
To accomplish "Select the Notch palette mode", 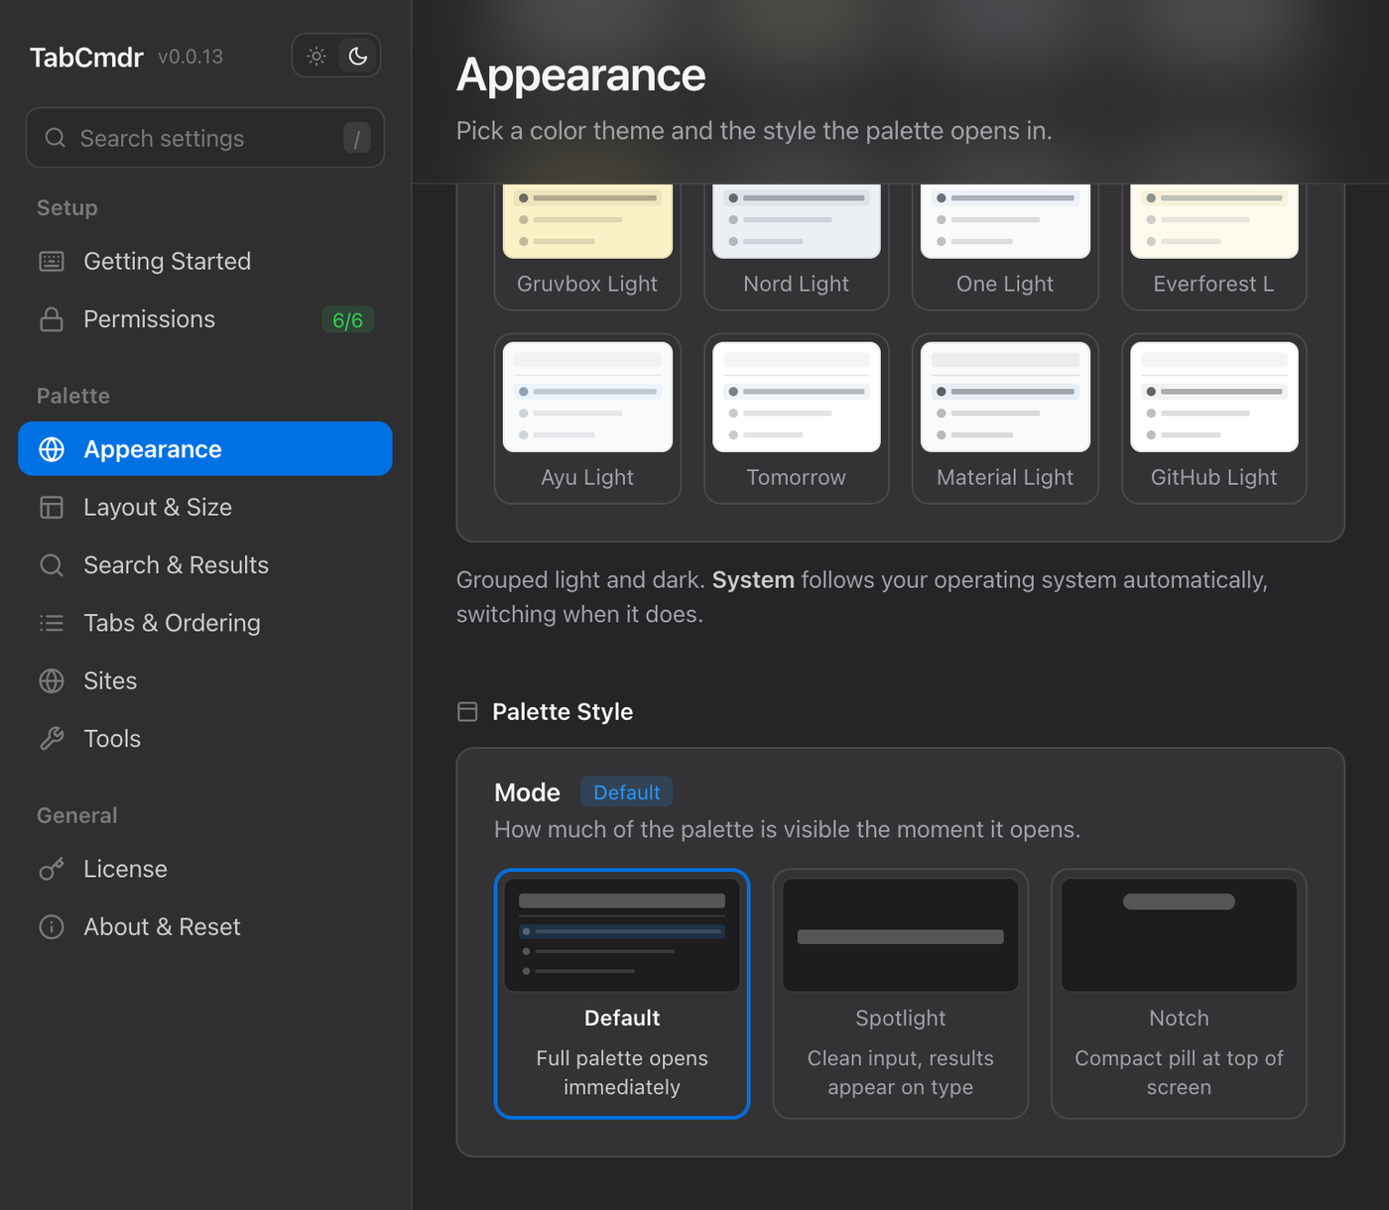I will [x=1179, y=994].
